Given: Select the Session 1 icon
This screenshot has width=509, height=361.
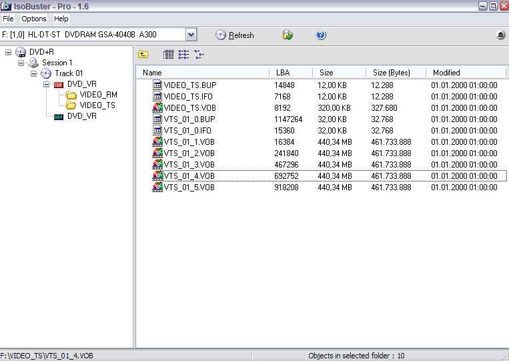Looking at the screenshot, I should (33, 63).
